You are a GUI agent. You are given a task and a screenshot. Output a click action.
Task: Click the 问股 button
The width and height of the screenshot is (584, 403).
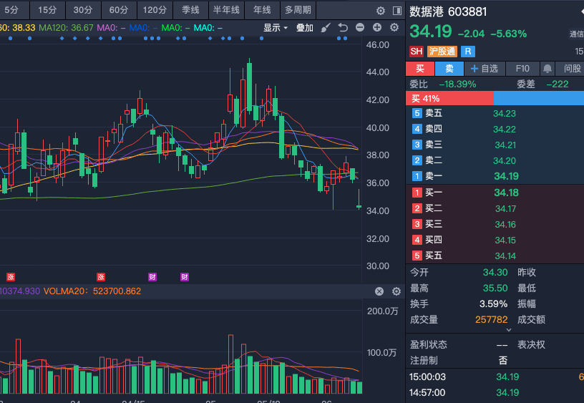pos(570,69)
